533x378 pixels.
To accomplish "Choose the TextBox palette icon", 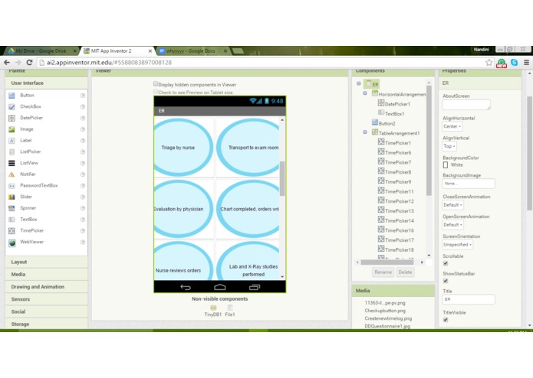I will [12, 220].
